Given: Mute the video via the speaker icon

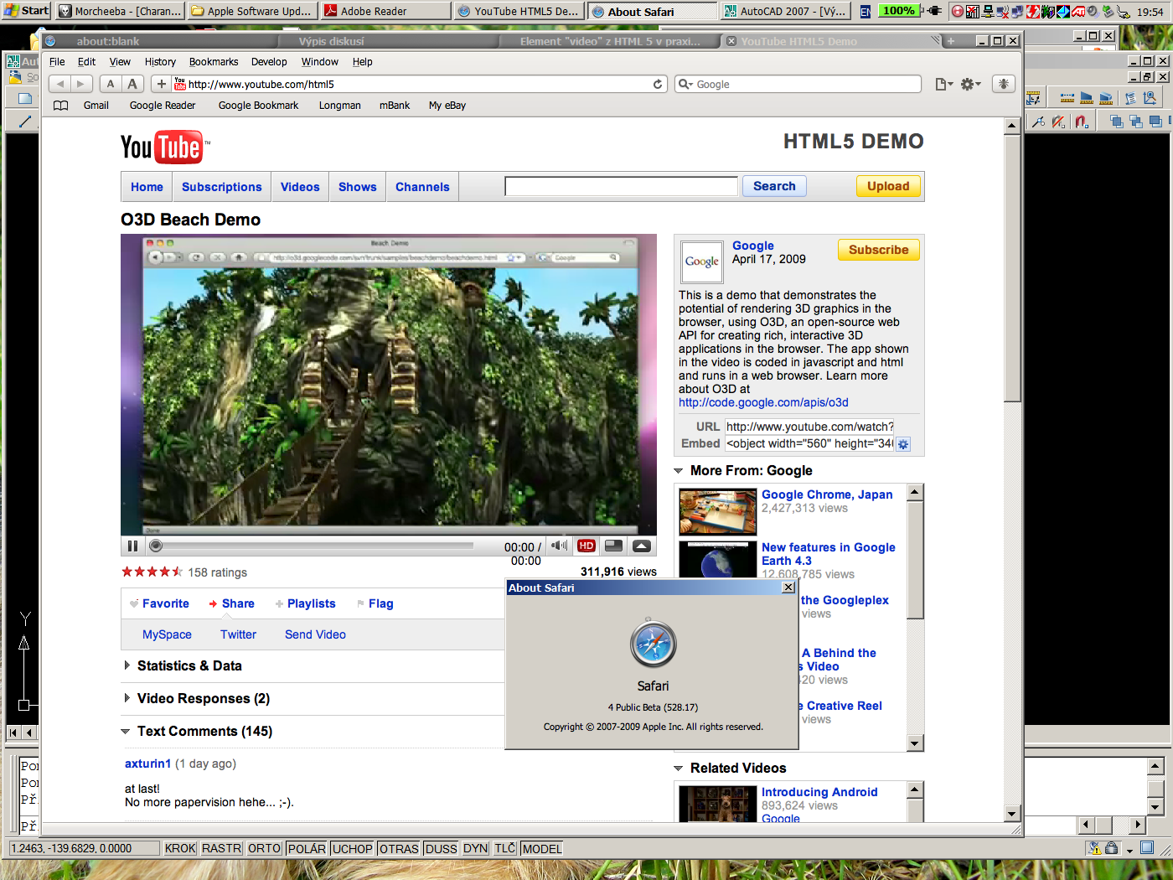Looking at the screenshot, I should point(559,546).
